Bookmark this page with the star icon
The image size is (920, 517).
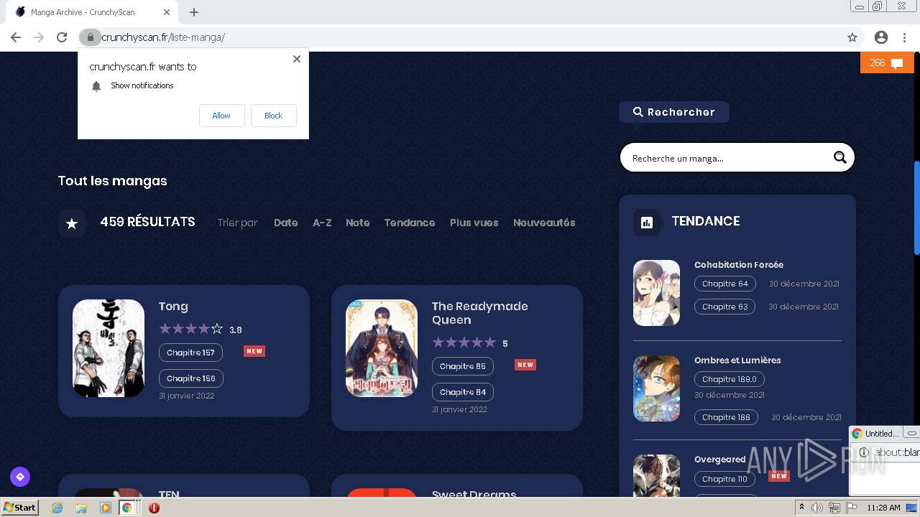(x=852, y=37)
